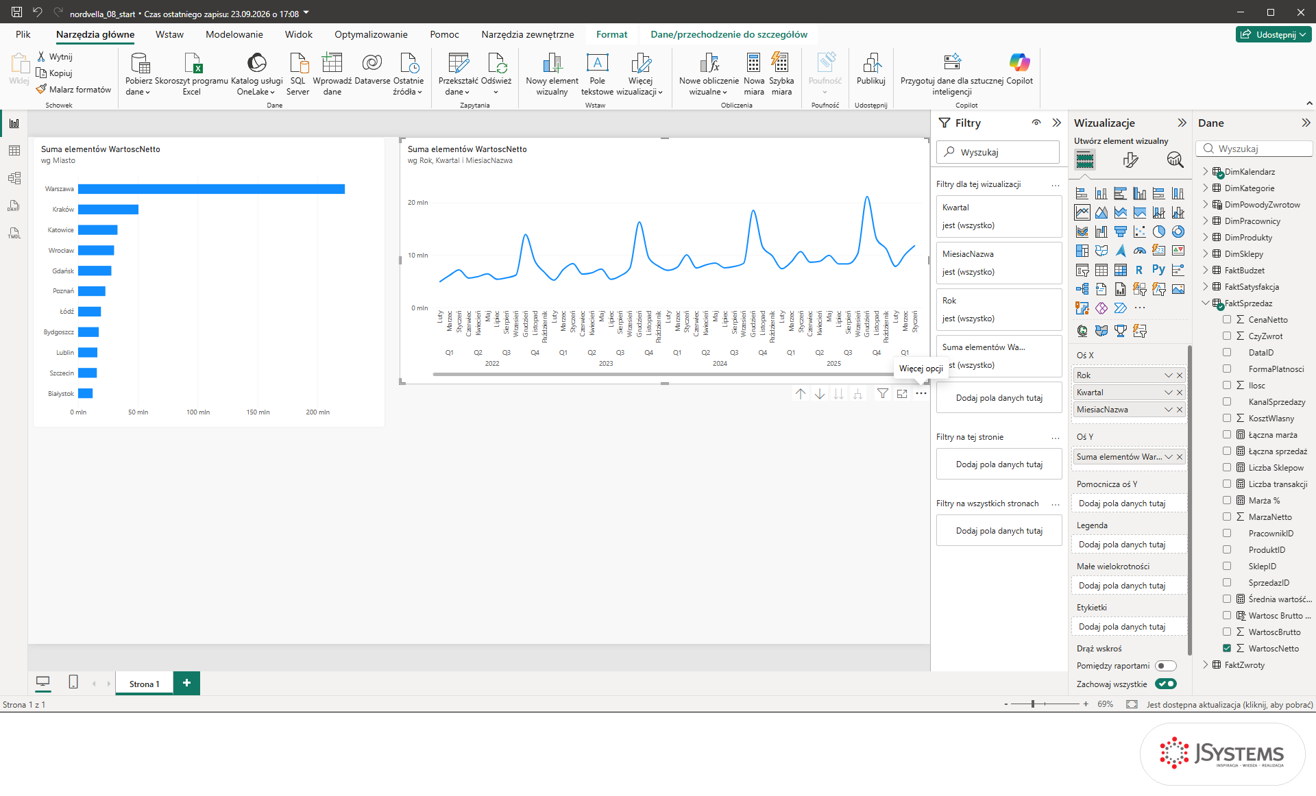Viewport: 1316px width, 796px height.
Task: Uncheck the WartoscNetto field
Action: [1227, 648]
